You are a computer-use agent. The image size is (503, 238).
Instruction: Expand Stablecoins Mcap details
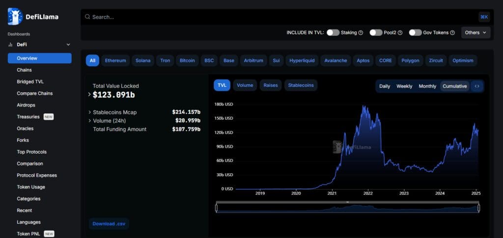(x=89, y=112)
